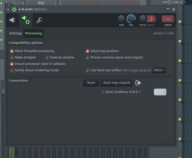Open the More options dropdown
The height and width of the screenshot is (158, 192).
tap(159, 70)
